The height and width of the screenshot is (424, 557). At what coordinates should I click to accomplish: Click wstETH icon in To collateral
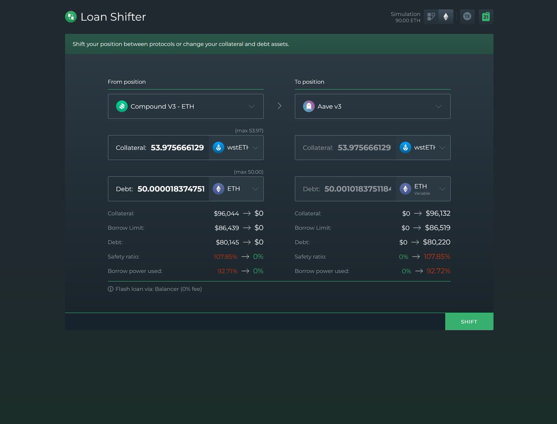(405, 148)
